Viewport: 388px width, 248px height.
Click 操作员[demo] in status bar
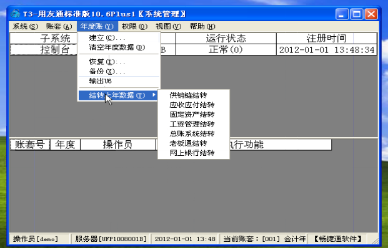click(x=39, y=239)
